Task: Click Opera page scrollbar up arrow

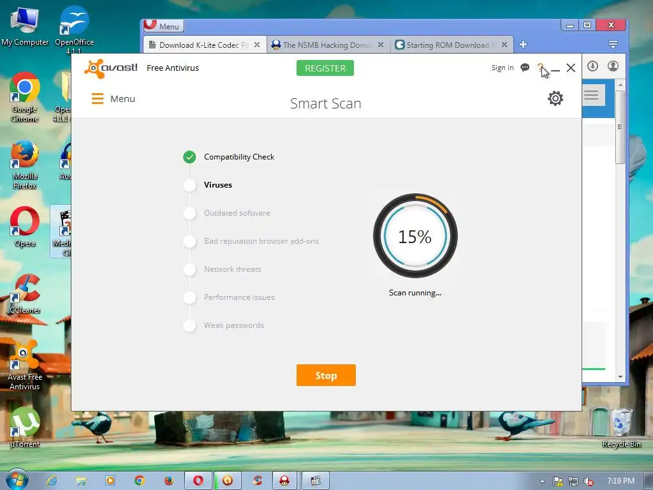Action: [620, 85]
